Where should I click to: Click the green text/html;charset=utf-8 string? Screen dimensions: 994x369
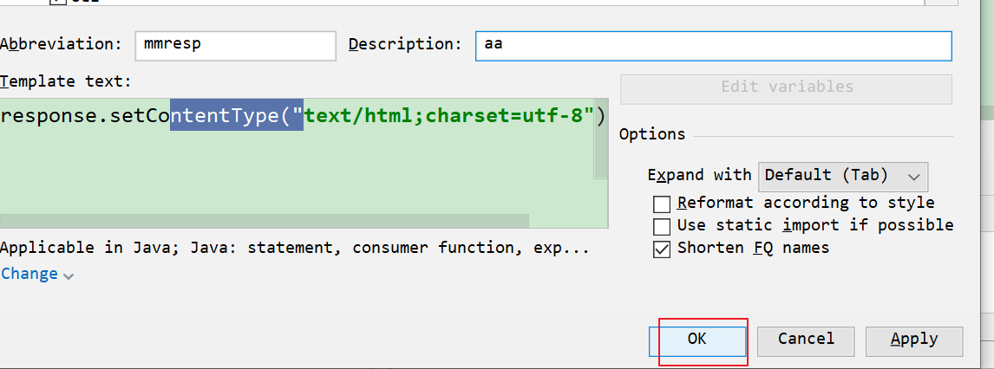point(448,116)
